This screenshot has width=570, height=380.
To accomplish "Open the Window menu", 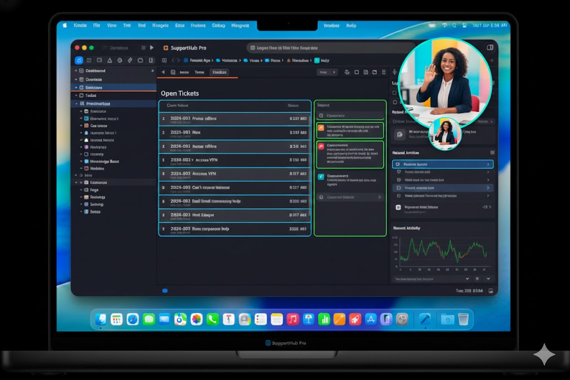I will 331,26.
